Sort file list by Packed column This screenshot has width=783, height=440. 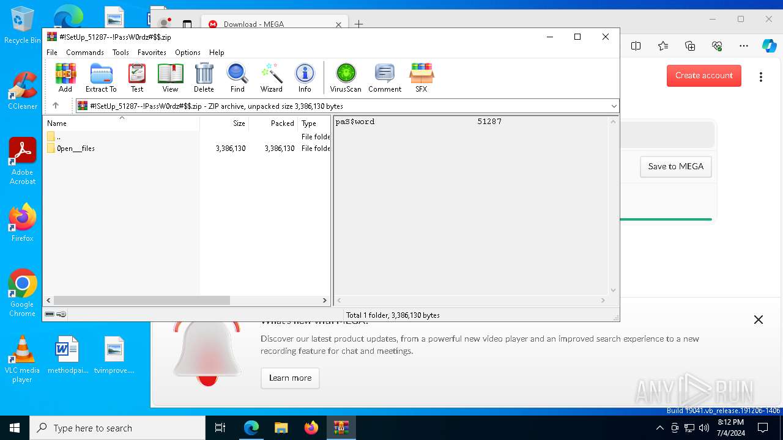273,123
